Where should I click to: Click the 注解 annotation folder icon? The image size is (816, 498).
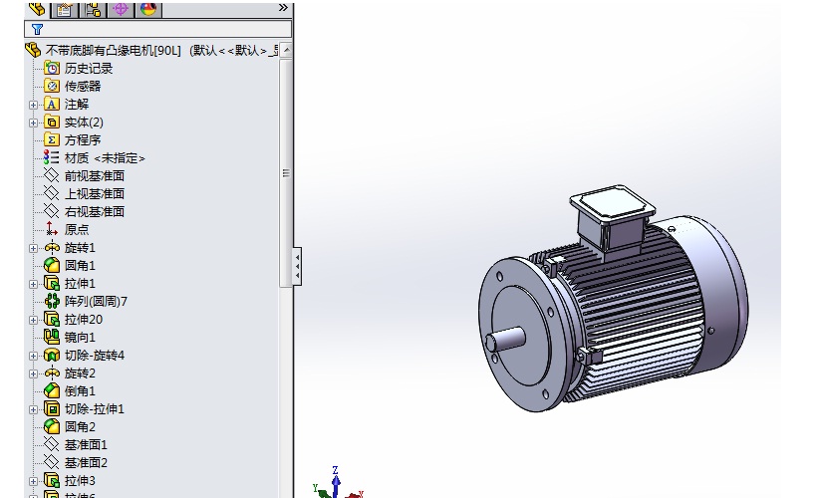pos(52,104)
